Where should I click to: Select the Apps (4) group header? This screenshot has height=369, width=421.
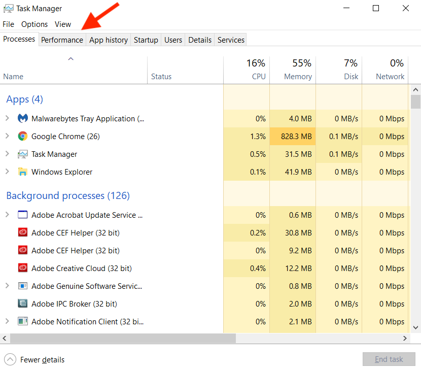pyautogui.click(x=24, y=99)
